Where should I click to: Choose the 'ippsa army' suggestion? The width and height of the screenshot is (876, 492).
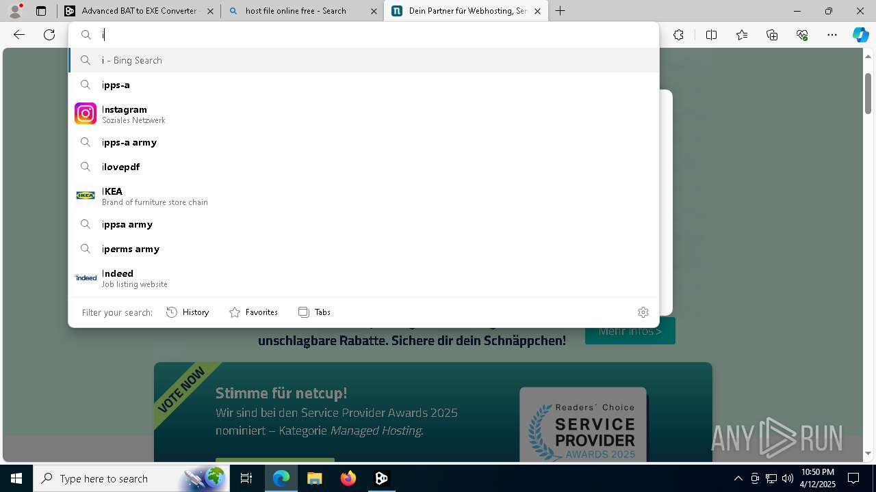(363, 224)
